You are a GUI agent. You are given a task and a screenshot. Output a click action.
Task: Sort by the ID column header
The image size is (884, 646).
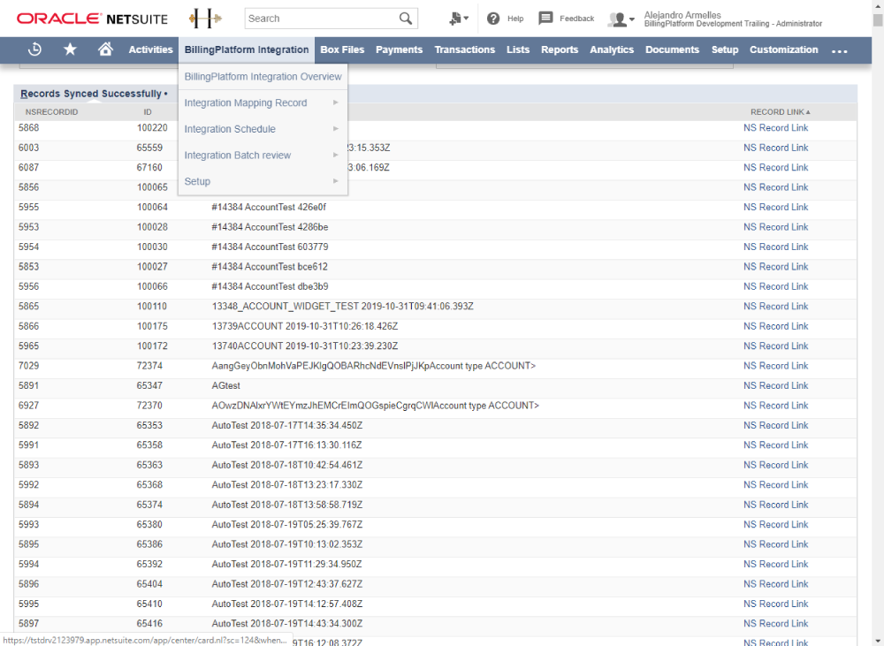(148, 111)
